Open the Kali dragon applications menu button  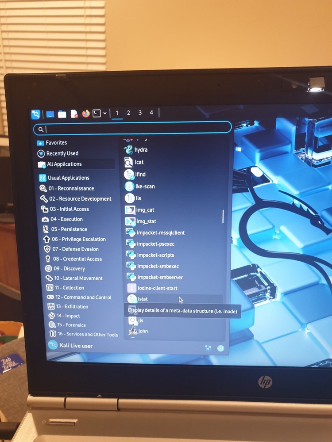click(x=35, y=114)
